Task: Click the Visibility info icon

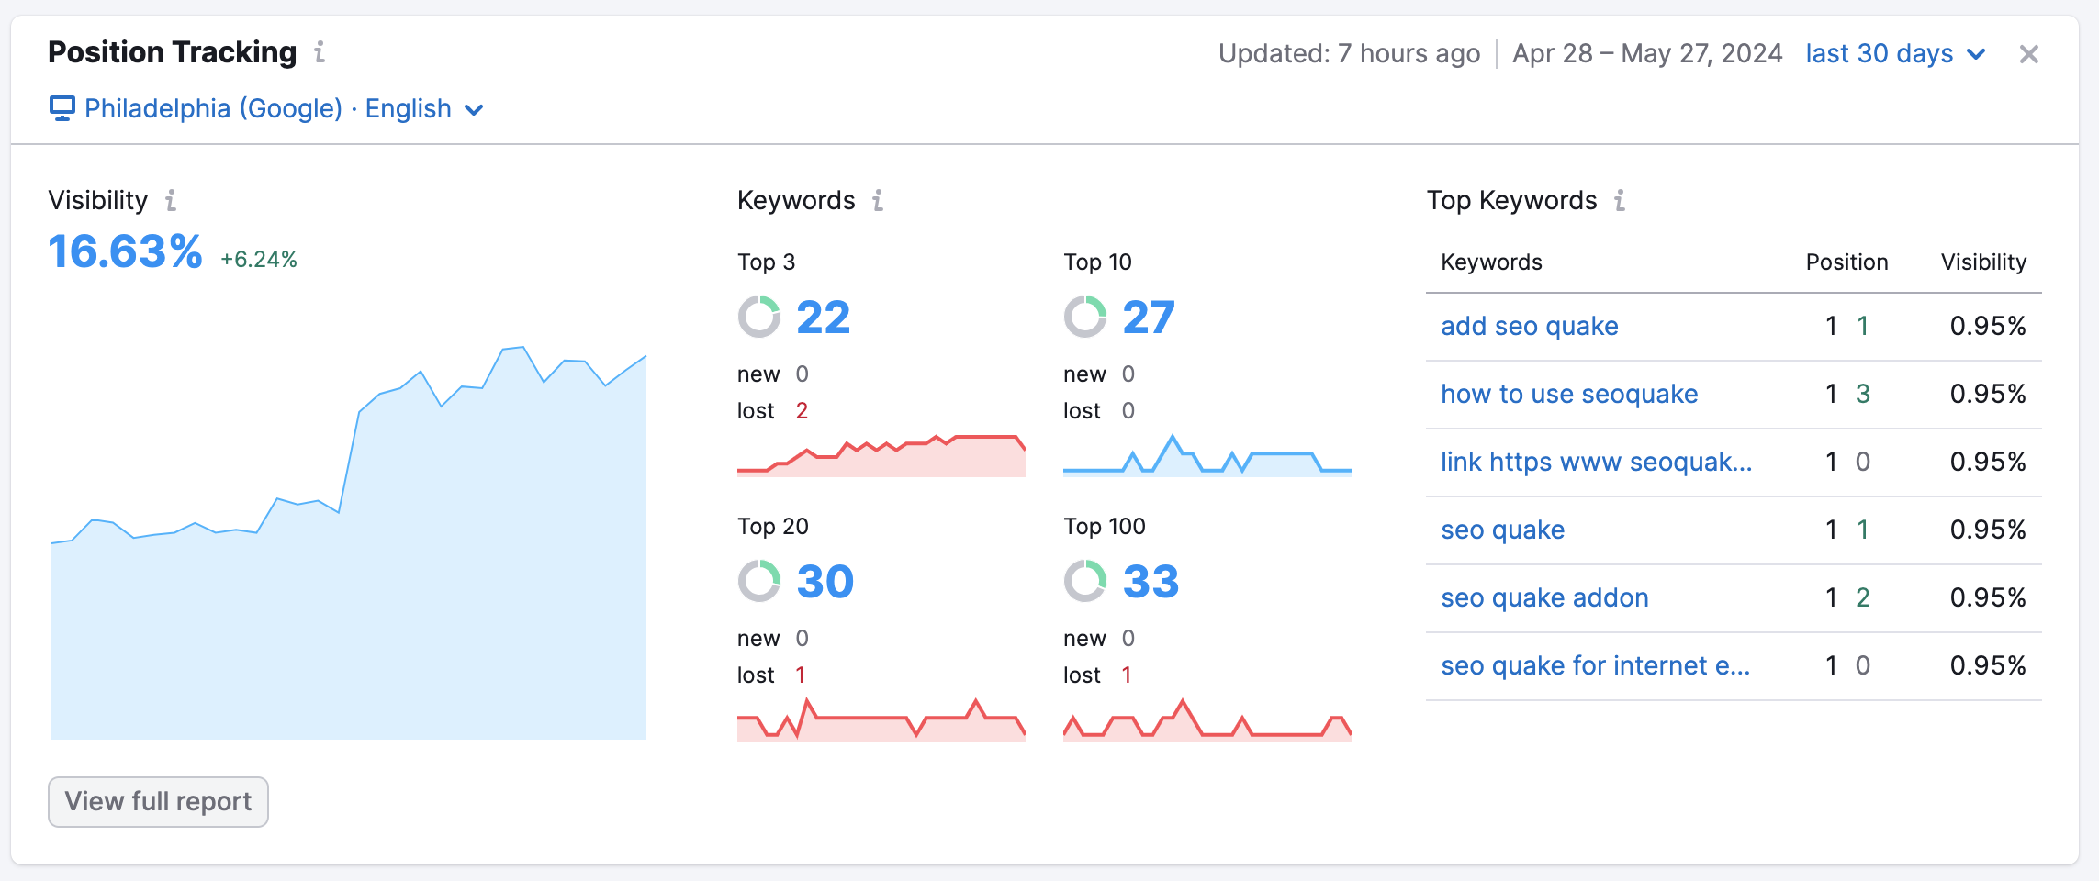Action: [x=171, y=200]
